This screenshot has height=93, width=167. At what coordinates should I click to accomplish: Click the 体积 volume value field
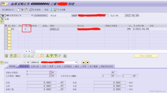[x=107, y=89]
